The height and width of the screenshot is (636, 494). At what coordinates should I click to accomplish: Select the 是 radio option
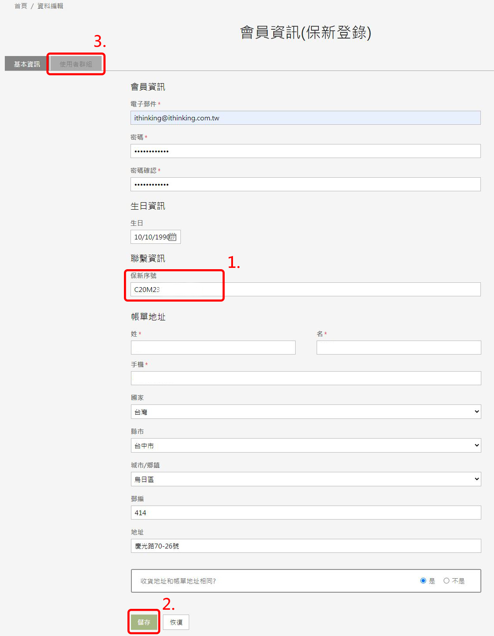tap(423, 581)
